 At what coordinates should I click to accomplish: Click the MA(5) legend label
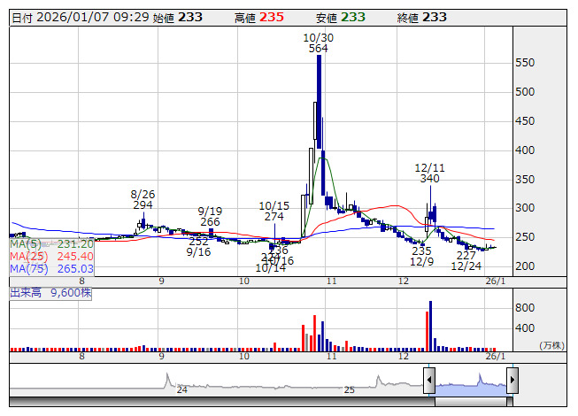25,243
